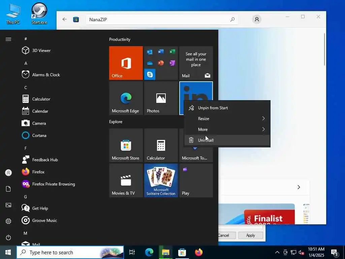Expand the Start menu hamburger button
The width and height of the screenshot is (345, 259).
pos(8,39)
